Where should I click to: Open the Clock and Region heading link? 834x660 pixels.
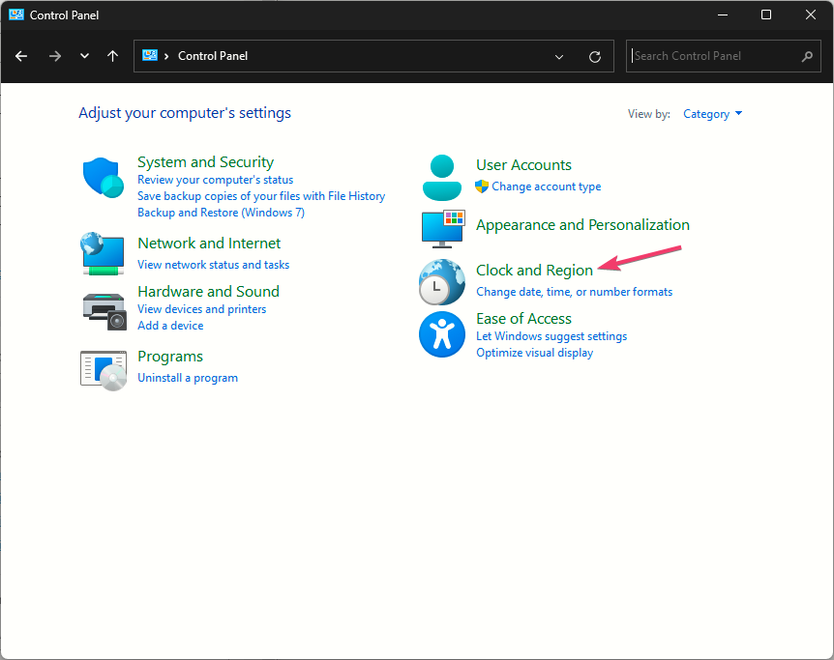click(x=534, y=271)
